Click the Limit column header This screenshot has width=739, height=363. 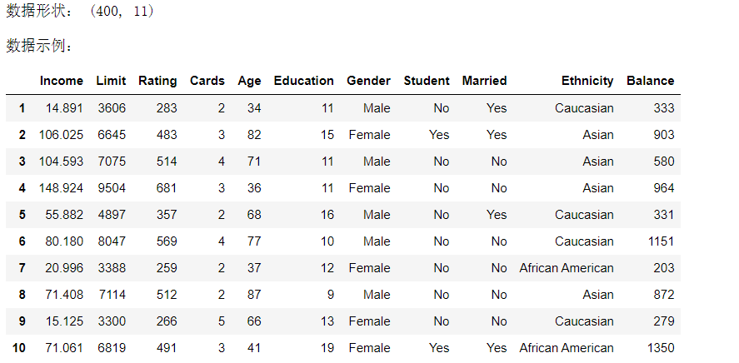click(x=111, y=81)
